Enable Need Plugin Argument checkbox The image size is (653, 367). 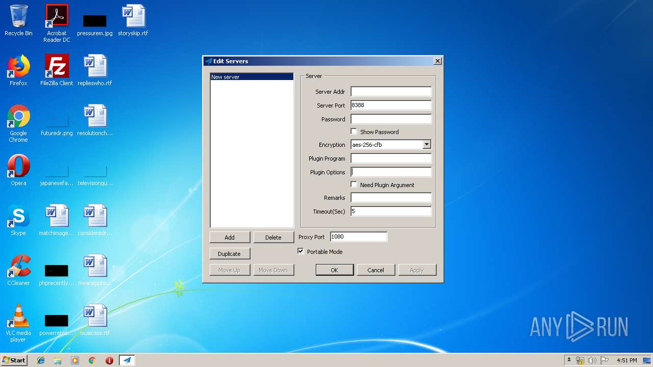tap(354, 185)
